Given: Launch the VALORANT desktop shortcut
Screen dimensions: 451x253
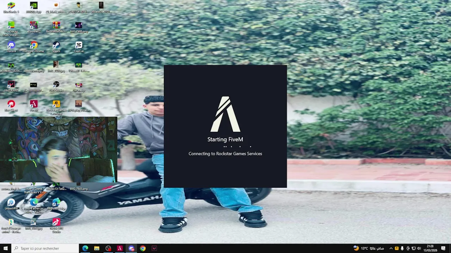Looking at the screenshot, I should 11,86.
